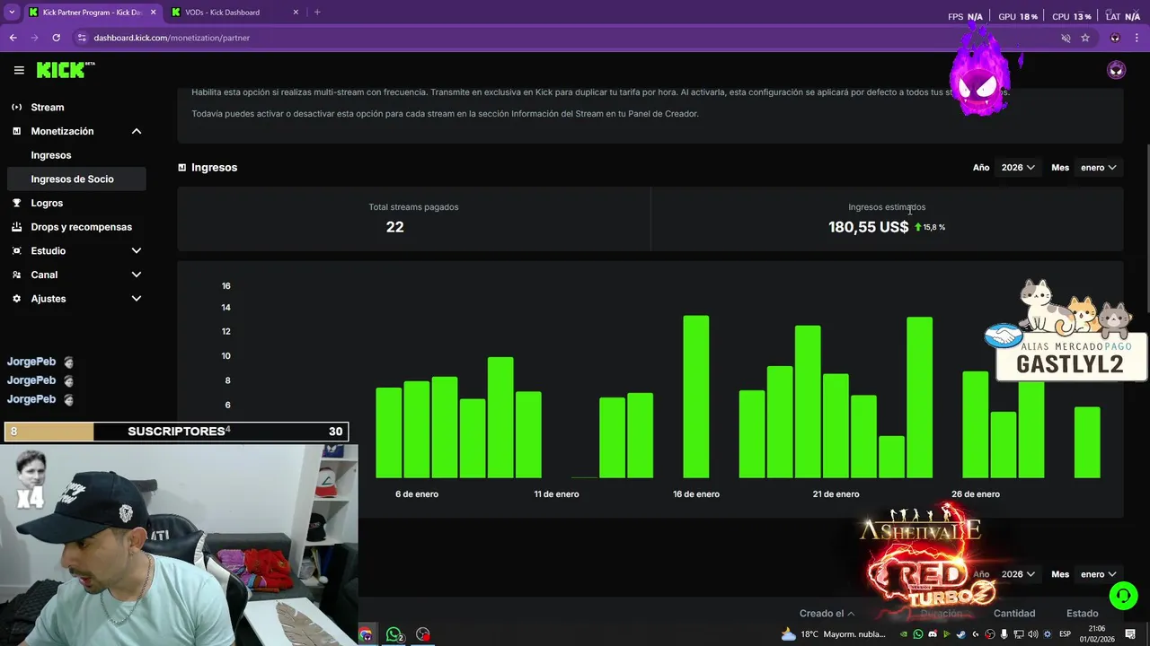Click the Estado column header
The image size is (1150, 646).
point(1083,614)
